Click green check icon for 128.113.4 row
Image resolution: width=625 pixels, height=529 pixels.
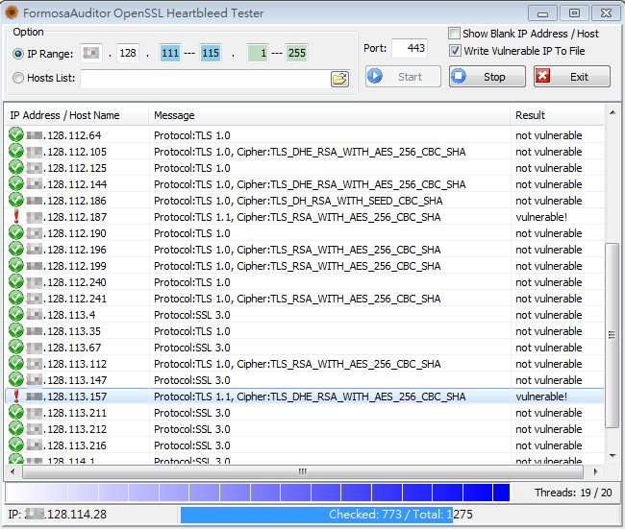pyautogui.click(x=16, y=315)
